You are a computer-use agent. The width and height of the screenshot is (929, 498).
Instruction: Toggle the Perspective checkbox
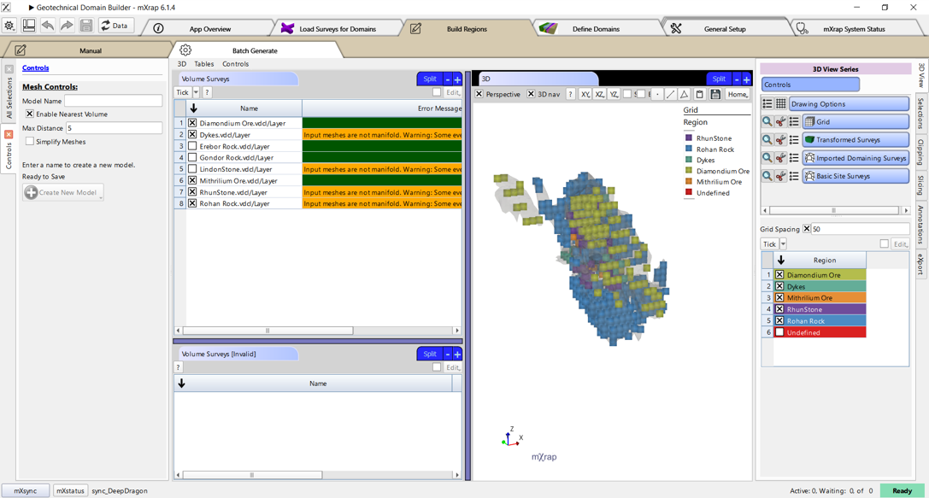(x=479, y=94)
